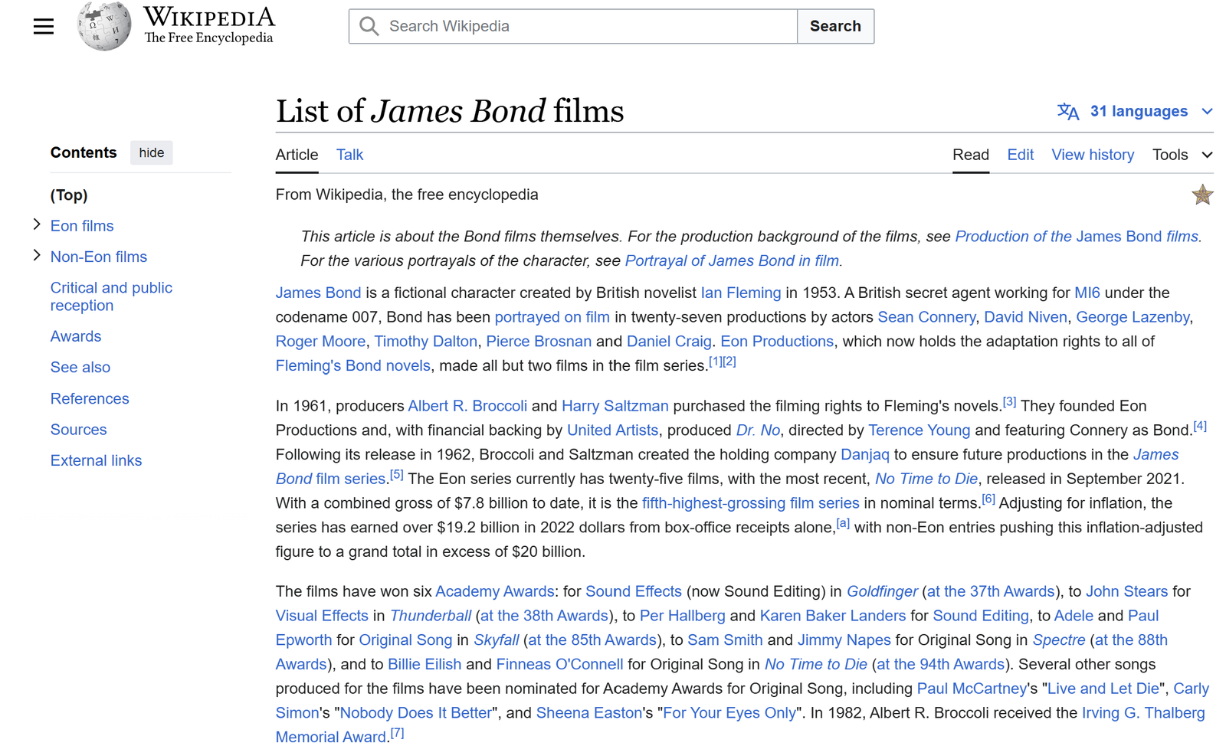
Task: Open citation footnote number 3
Action: (1009, 402)
